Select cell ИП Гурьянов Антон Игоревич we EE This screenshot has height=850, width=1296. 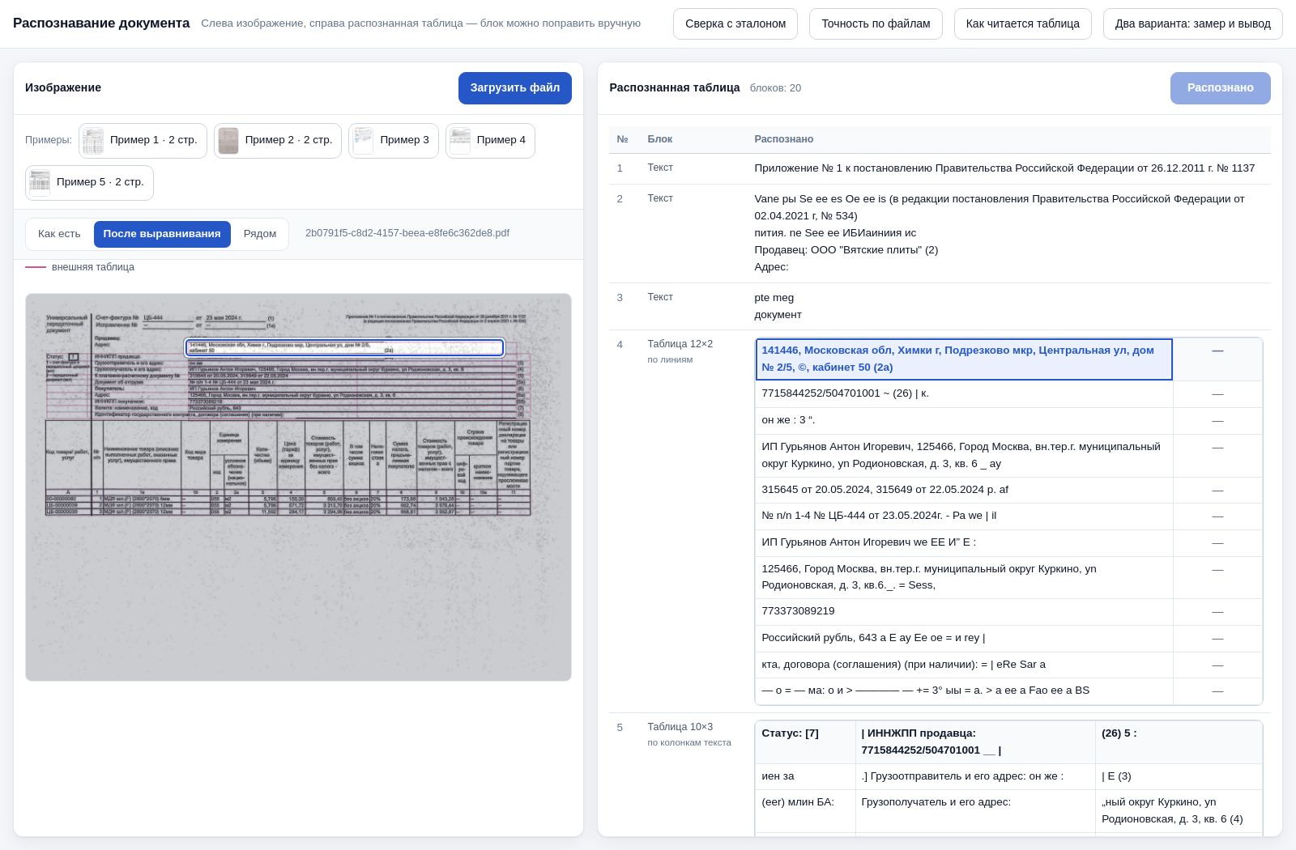click(x=964, y=542)
